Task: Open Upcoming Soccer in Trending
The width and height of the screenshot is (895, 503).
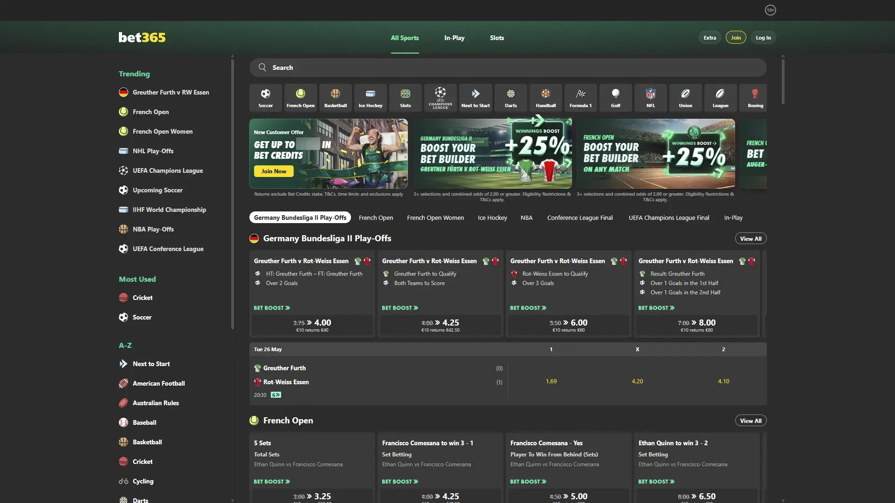Action: tap(151, 190)
